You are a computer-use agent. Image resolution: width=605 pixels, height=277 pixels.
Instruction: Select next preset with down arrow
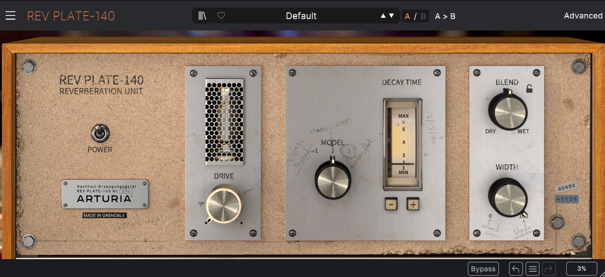tap(392, 16)
